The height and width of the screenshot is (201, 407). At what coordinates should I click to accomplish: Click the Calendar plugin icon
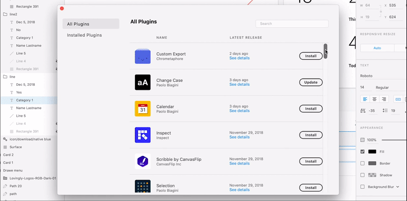point(142,109)
